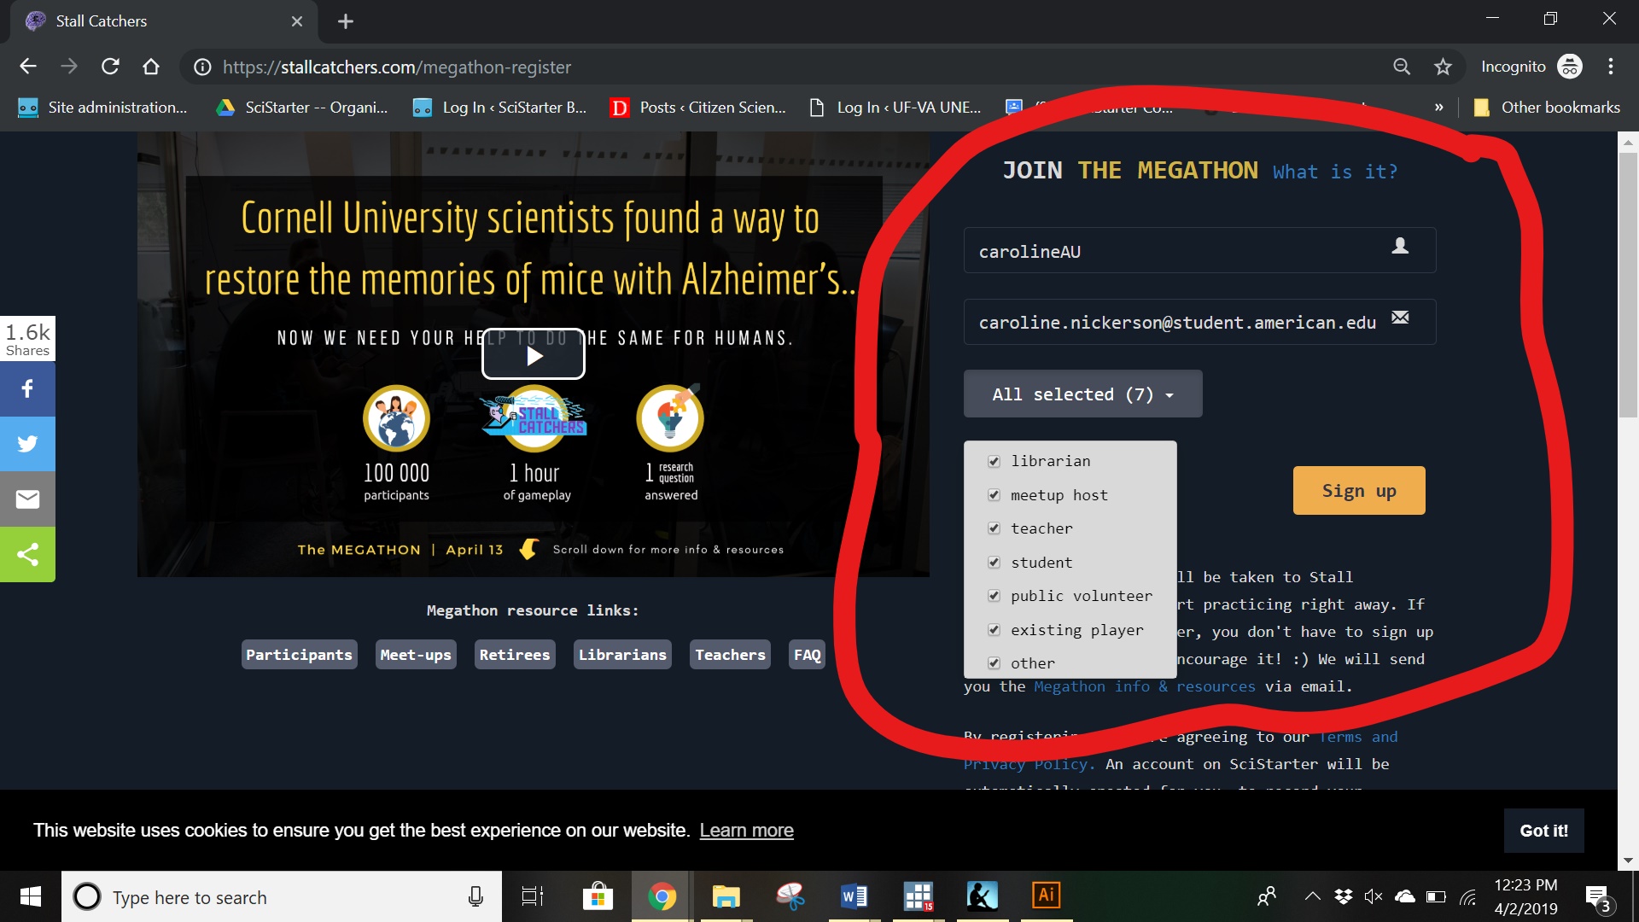Click the username field carolineAU
The image size is (1639, 922).
[x=1199, y=250]
